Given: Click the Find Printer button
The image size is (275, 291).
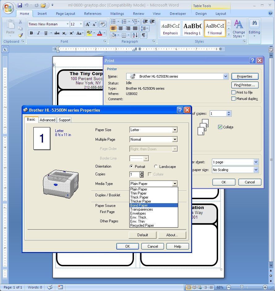Looking at the screenshot, I should [x=244, y=85].
